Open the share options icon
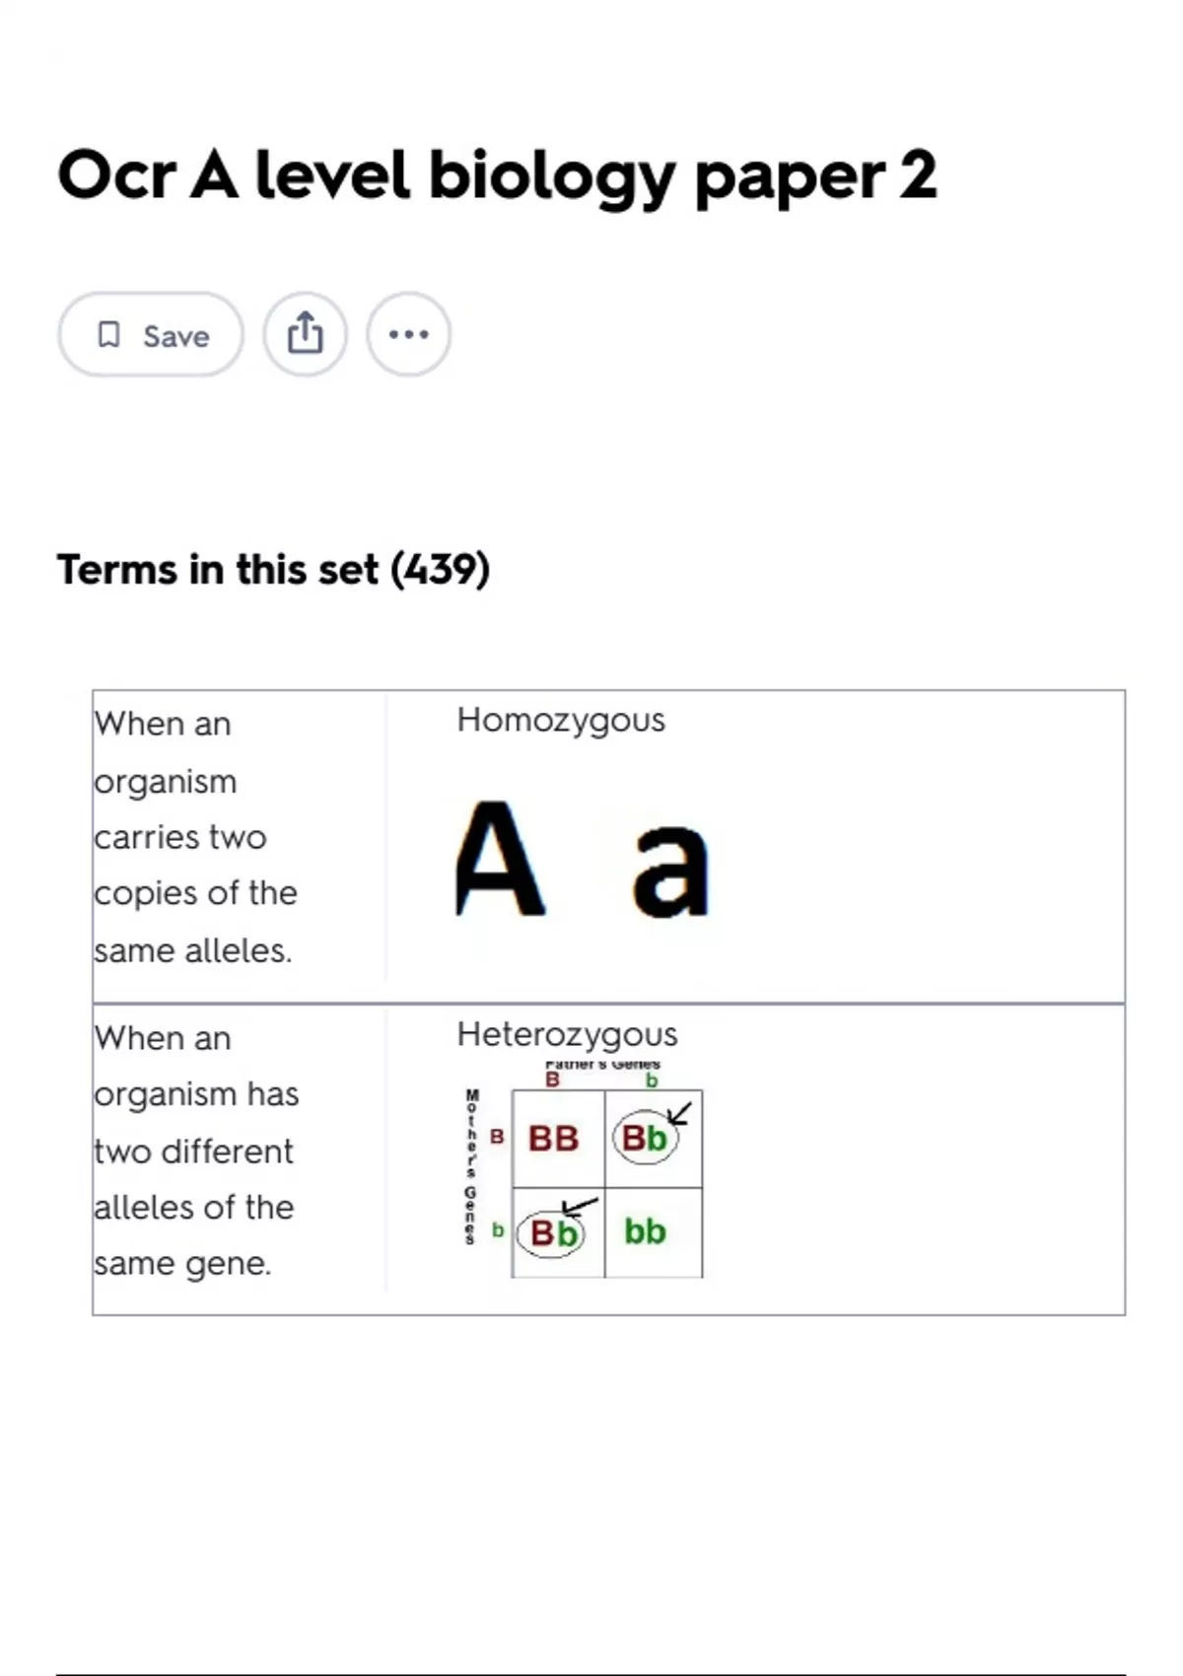 coord(305,334)
